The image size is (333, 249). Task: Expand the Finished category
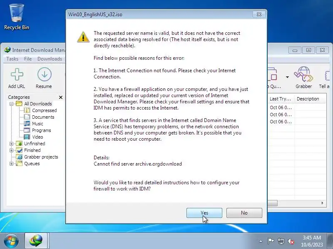tap(12, 150)
